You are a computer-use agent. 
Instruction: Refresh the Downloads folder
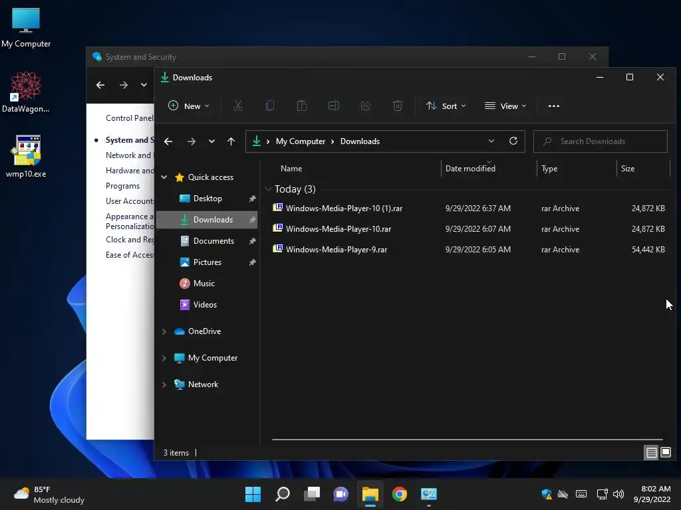(x=513, y=141)
